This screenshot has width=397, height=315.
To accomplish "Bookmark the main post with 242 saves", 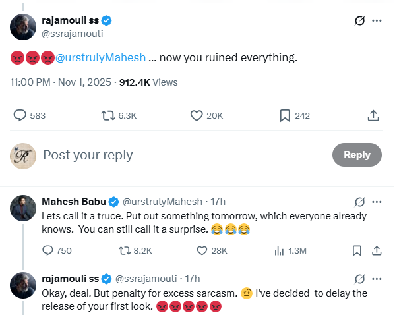I will tap(285, 115).
